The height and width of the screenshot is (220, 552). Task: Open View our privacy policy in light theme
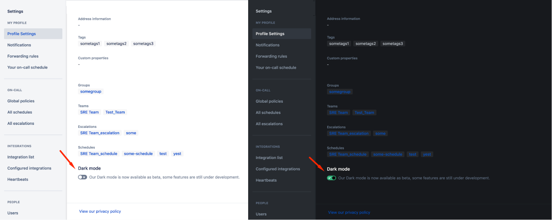point(100,211)
